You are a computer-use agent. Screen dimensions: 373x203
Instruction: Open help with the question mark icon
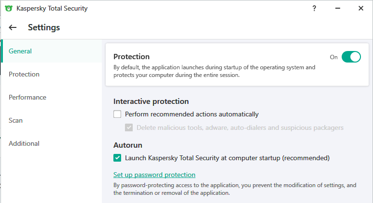(x=314, y=8)
